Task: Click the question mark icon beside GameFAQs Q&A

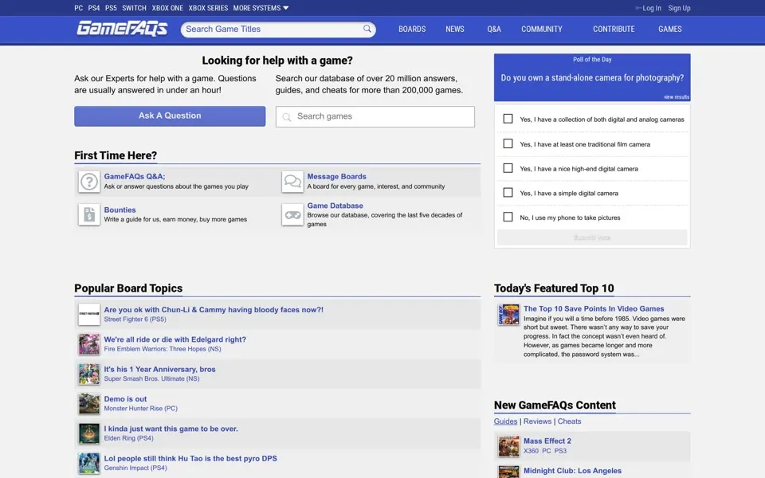Action: click(89, 182)
